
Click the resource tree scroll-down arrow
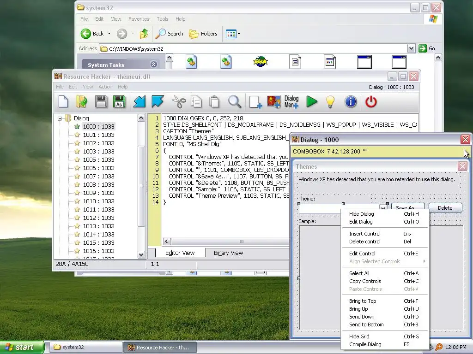tap(141, 254)
